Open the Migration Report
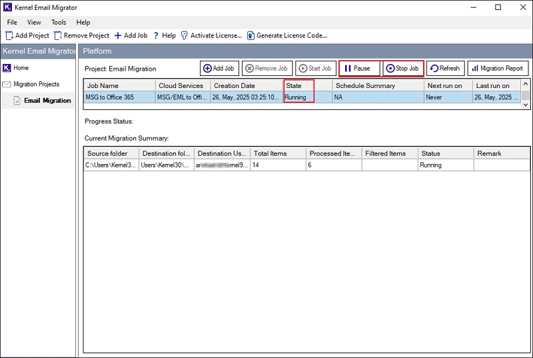Viewport: 533px width, 358px height. pos(498,68)
